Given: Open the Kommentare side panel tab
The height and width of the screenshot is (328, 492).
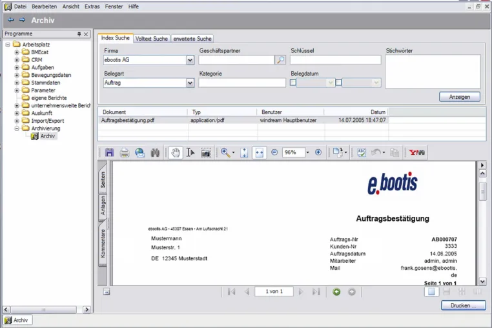Looking at the screenshot, I should (x=103, y=243).
